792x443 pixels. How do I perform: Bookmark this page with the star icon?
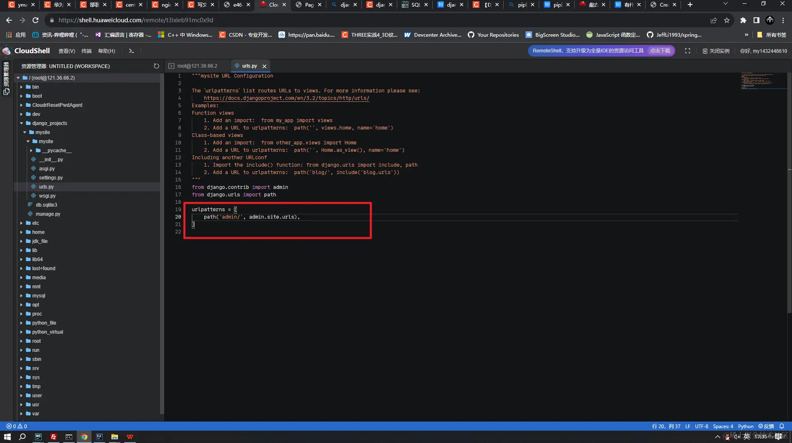click(x=727, y=20)
